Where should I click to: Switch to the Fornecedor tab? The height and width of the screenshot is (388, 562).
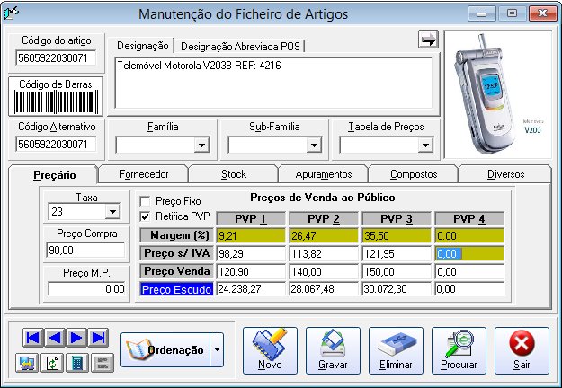pyautogui.click(x=143, y=173)
